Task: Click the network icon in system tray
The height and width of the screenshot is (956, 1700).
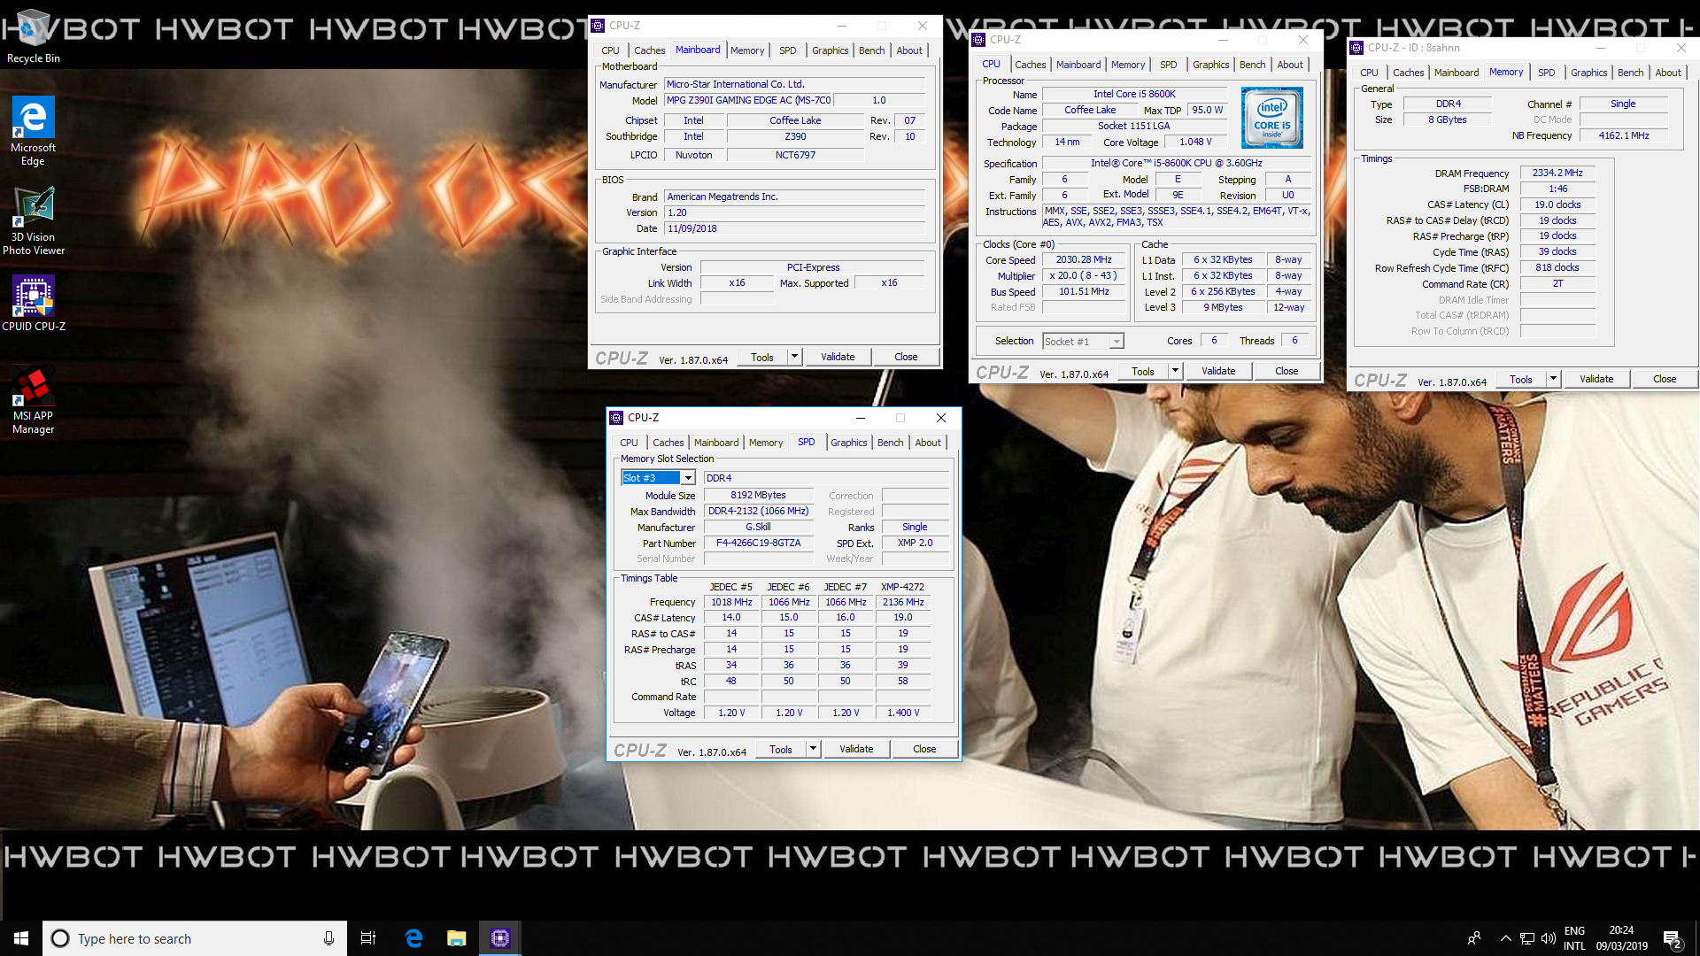Action: coord(1527,938)
